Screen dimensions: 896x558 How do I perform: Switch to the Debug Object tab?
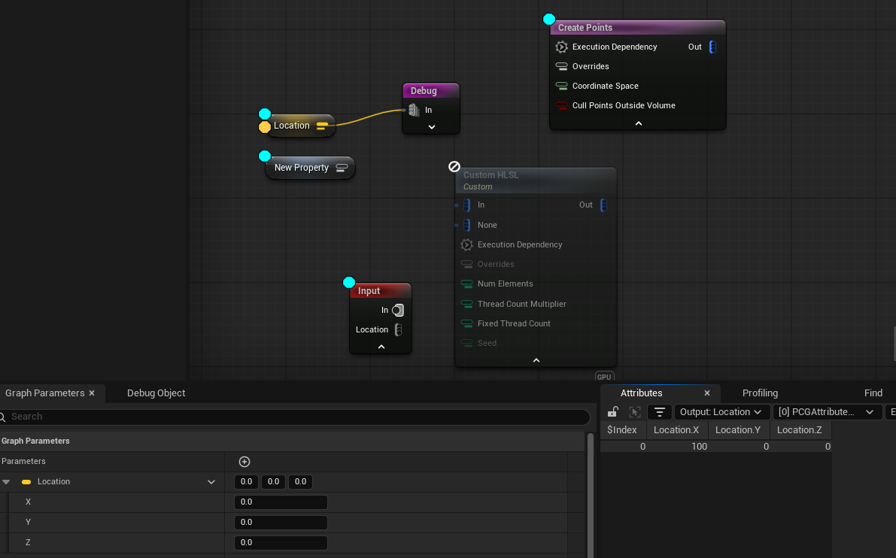[156, 393]
